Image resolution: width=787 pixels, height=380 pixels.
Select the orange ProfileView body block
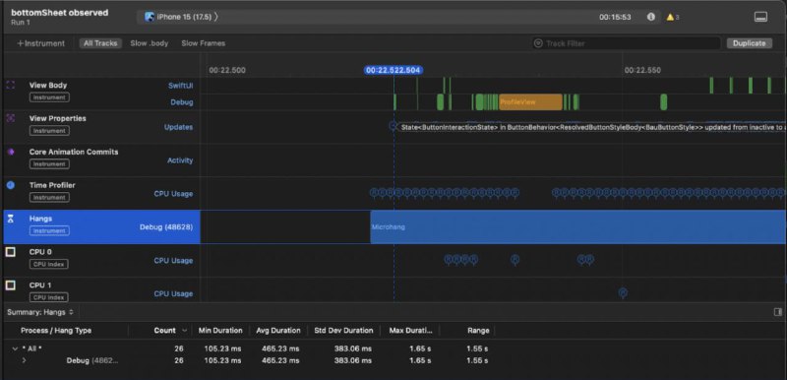point(530,102)
